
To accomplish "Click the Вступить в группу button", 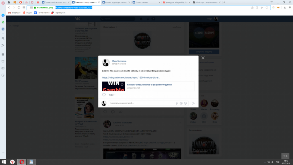I will click(204, 52).
